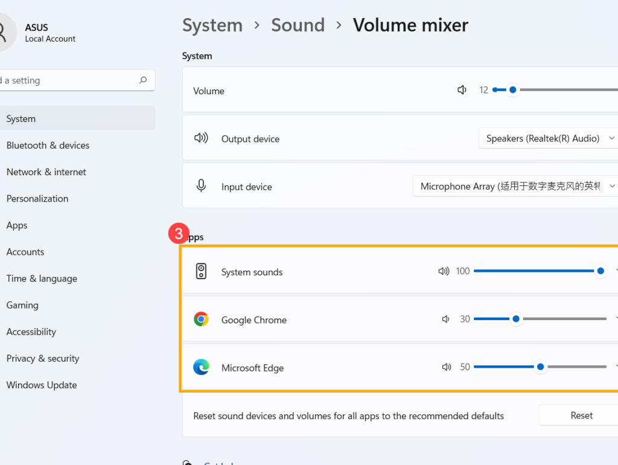The width and height of the screenshot is (618, 465).
Task: Select Sound in the breadcrumb navigation
Action: [298, 25]
